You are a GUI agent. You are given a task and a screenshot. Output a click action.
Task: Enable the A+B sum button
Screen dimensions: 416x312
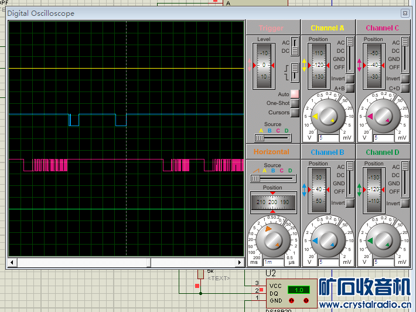350,88
